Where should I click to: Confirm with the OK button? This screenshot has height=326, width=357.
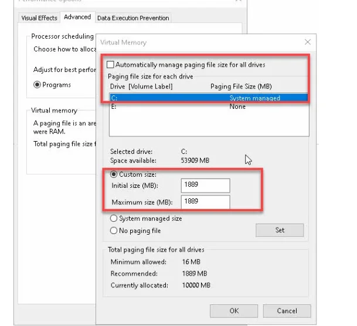point(234,311)
